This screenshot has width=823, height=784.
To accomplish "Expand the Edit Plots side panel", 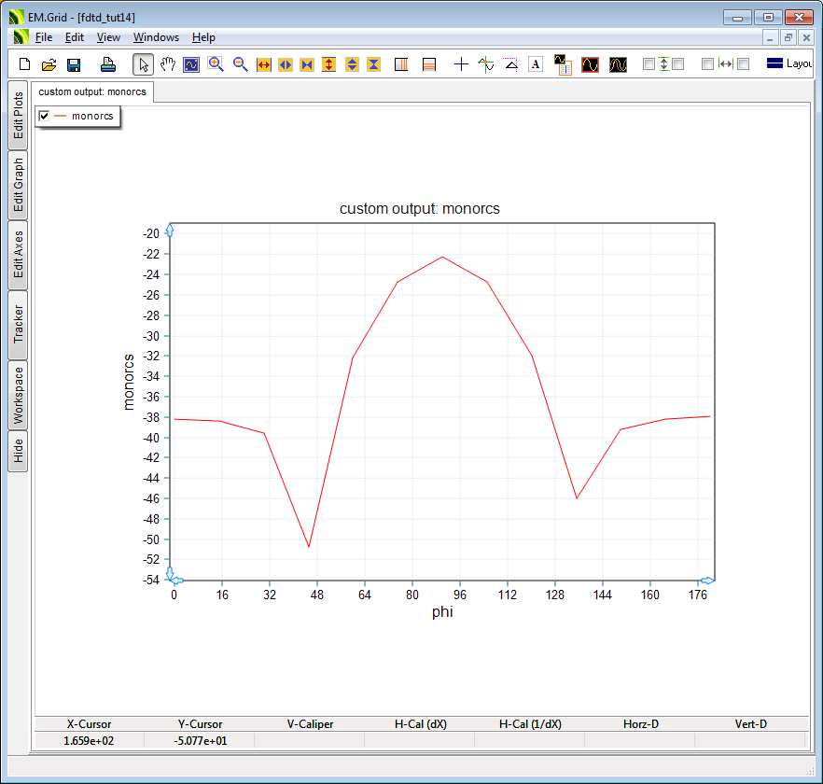I will point(19,116).
